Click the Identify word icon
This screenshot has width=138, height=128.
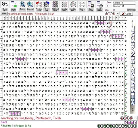(x=64, y=4)
